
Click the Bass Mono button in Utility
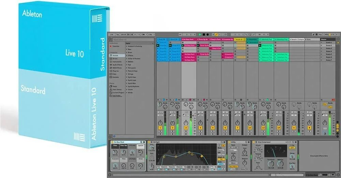point(233,167)
